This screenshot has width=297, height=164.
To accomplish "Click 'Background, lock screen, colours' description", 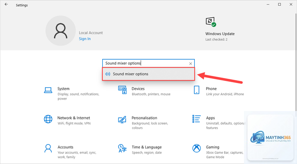I will [x=150, y=125].
